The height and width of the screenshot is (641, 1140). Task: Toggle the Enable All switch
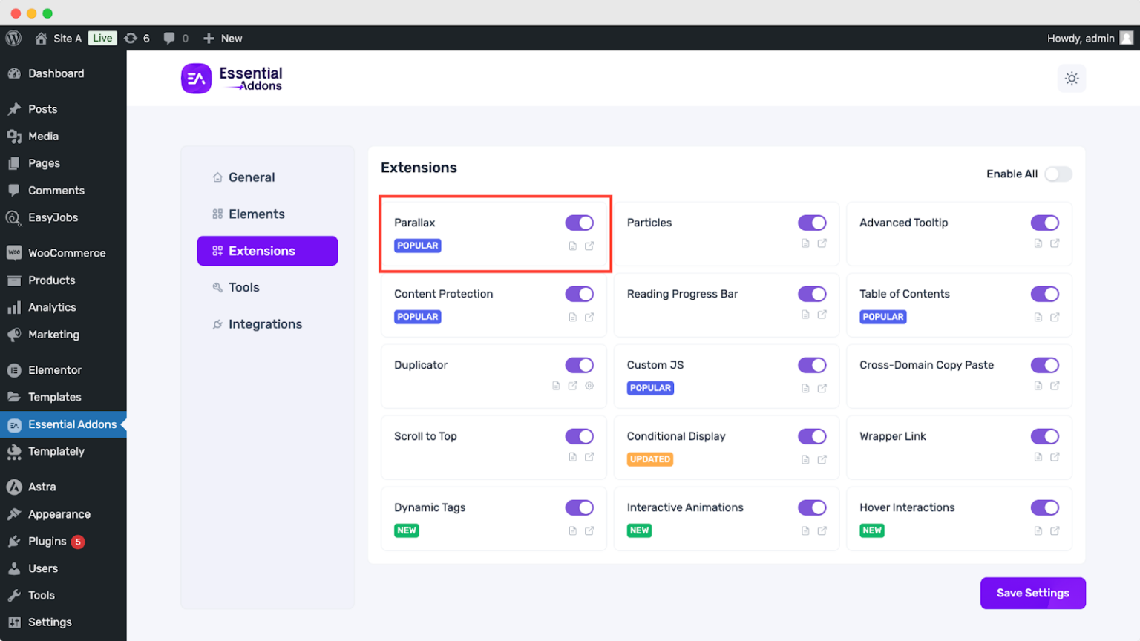pyautogui.click(x=1058, y=174)
